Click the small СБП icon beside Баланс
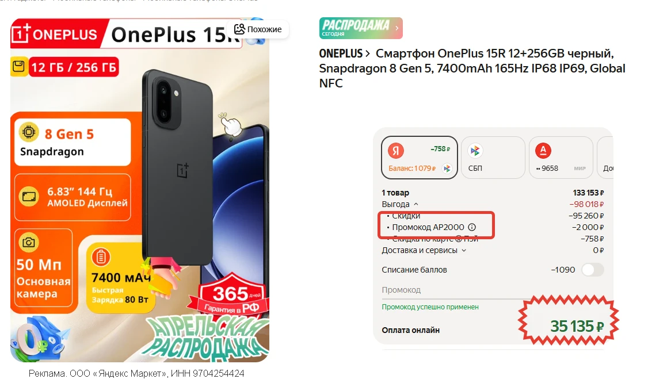The image size is (648, 383). click(447, 168)
